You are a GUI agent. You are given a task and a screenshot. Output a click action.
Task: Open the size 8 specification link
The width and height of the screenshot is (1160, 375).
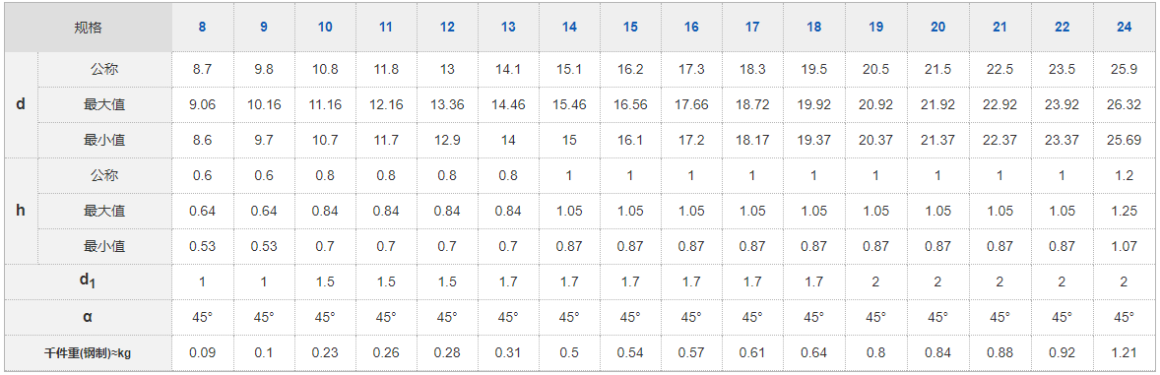click(202, 28)
